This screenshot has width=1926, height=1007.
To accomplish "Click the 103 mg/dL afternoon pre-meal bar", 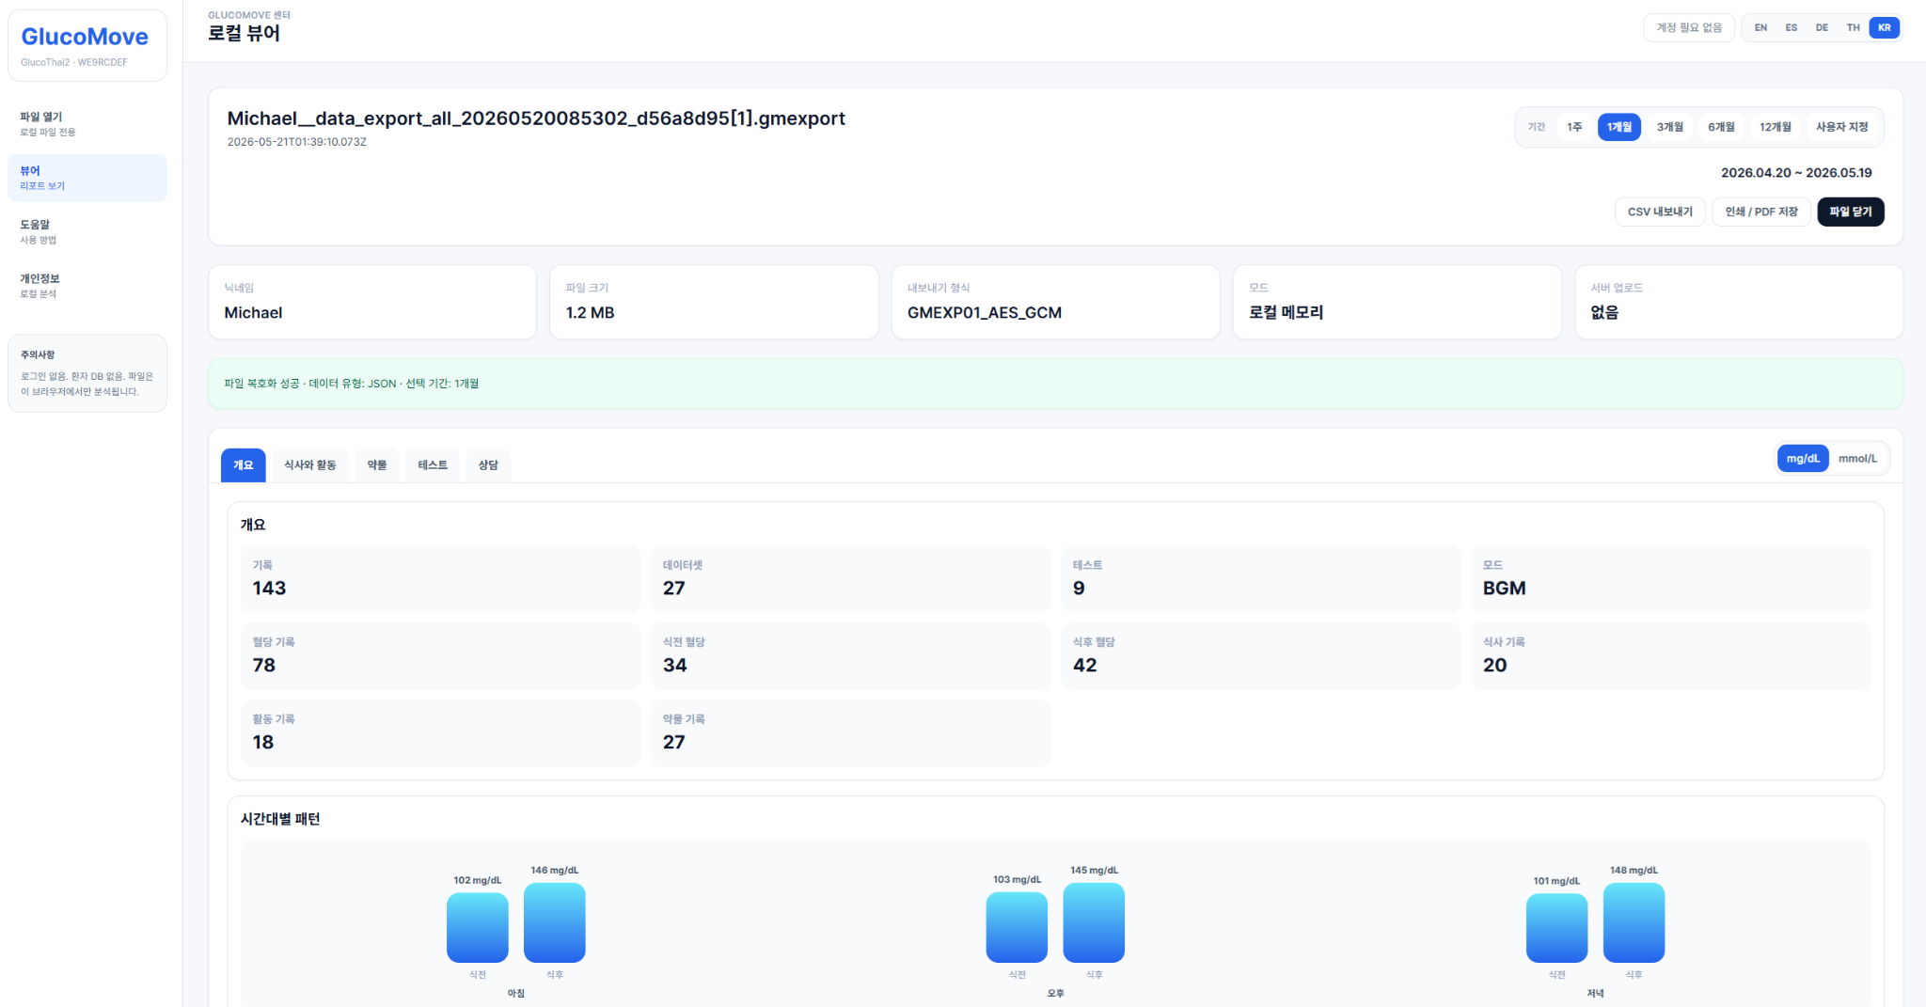I will click(x=1017, y=927).
